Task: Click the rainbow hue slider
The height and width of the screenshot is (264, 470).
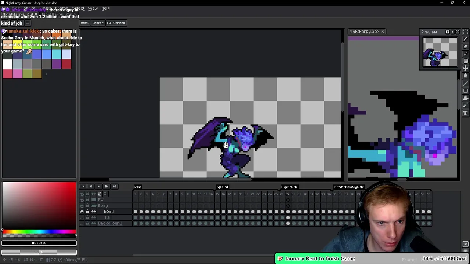Action: [x=39, y=232]
